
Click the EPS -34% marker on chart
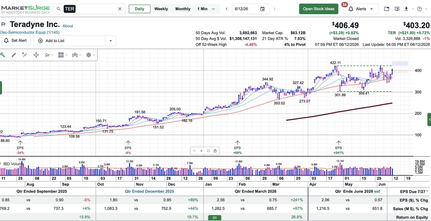click(20, 148)
